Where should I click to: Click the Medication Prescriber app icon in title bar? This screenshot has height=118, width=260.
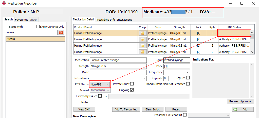point(5,4)
